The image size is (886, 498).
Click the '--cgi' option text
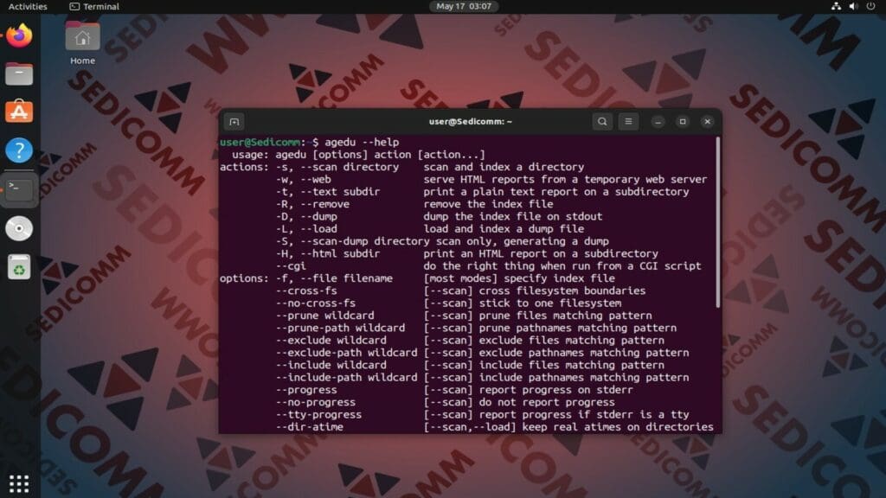[291, 266]
